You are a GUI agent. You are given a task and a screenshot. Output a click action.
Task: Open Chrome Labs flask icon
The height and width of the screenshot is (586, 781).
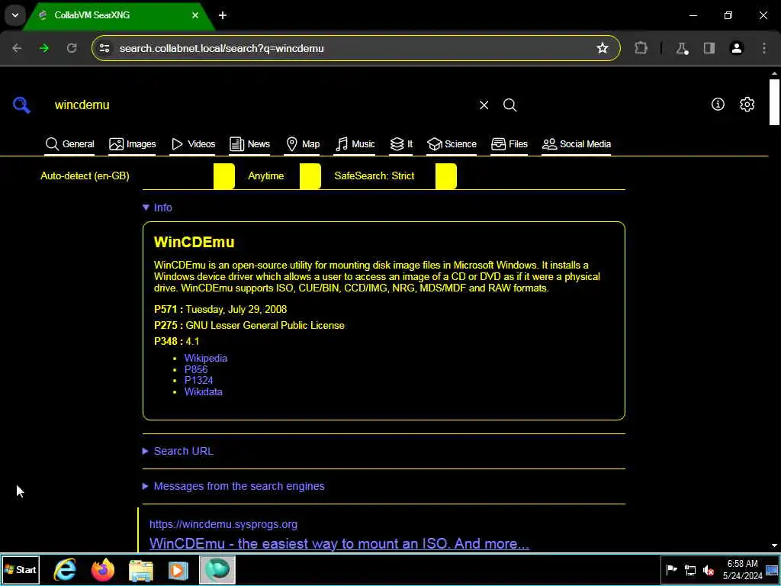[681, 48]
